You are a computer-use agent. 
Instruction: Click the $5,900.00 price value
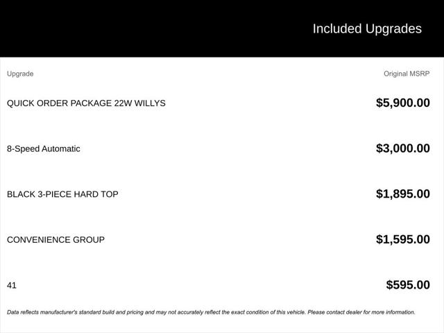[x=403, y=103]
